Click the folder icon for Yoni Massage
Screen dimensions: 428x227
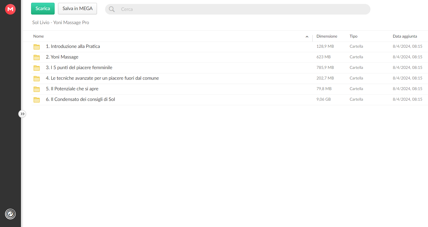click(x=37, y=57)
